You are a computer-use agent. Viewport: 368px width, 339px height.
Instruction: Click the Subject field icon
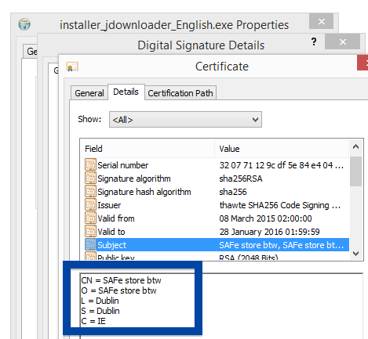pos(90,245)
